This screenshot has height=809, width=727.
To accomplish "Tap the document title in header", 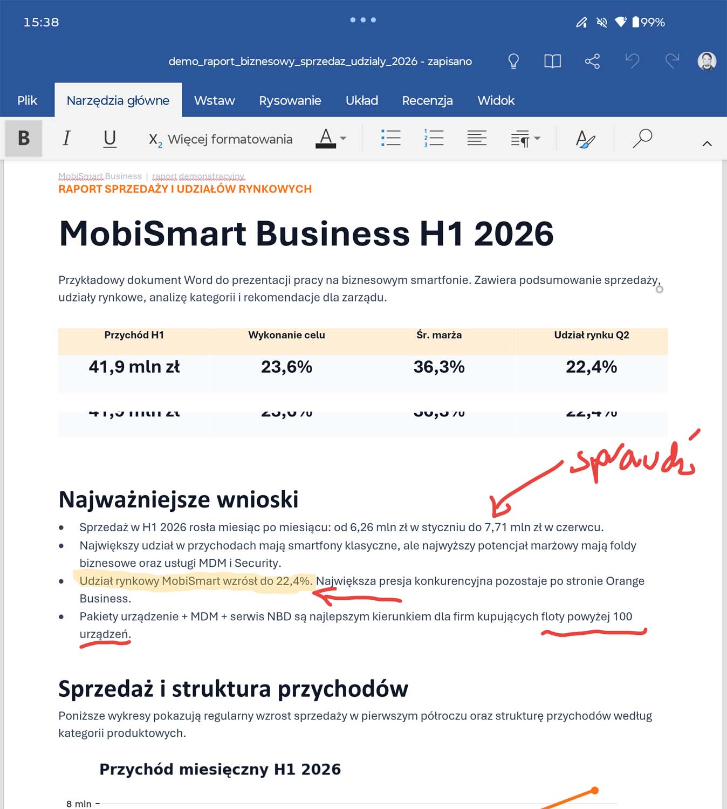I will coord(320,61).
